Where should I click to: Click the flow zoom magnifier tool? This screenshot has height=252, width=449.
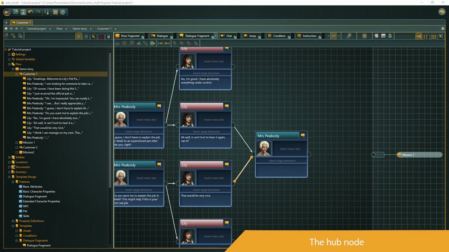coord(349,36)
